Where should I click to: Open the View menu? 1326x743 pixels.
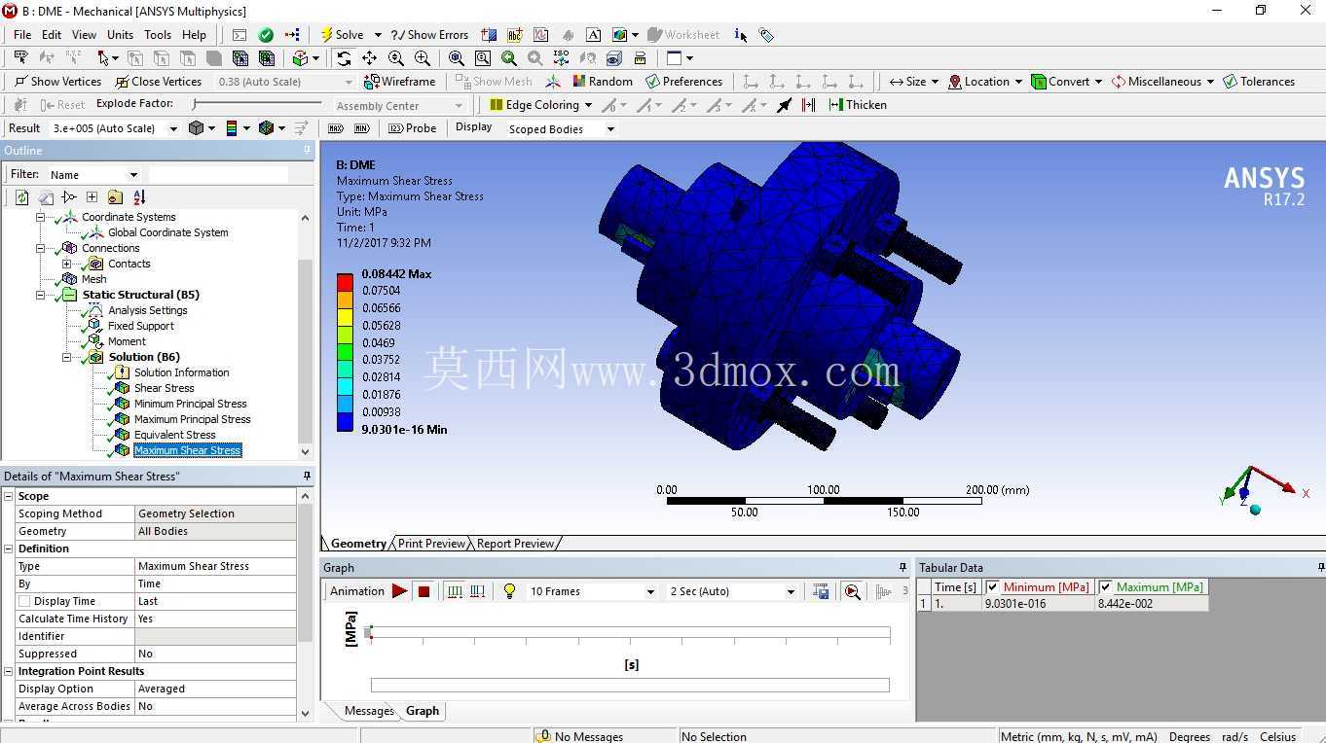(x=84, y=35)
